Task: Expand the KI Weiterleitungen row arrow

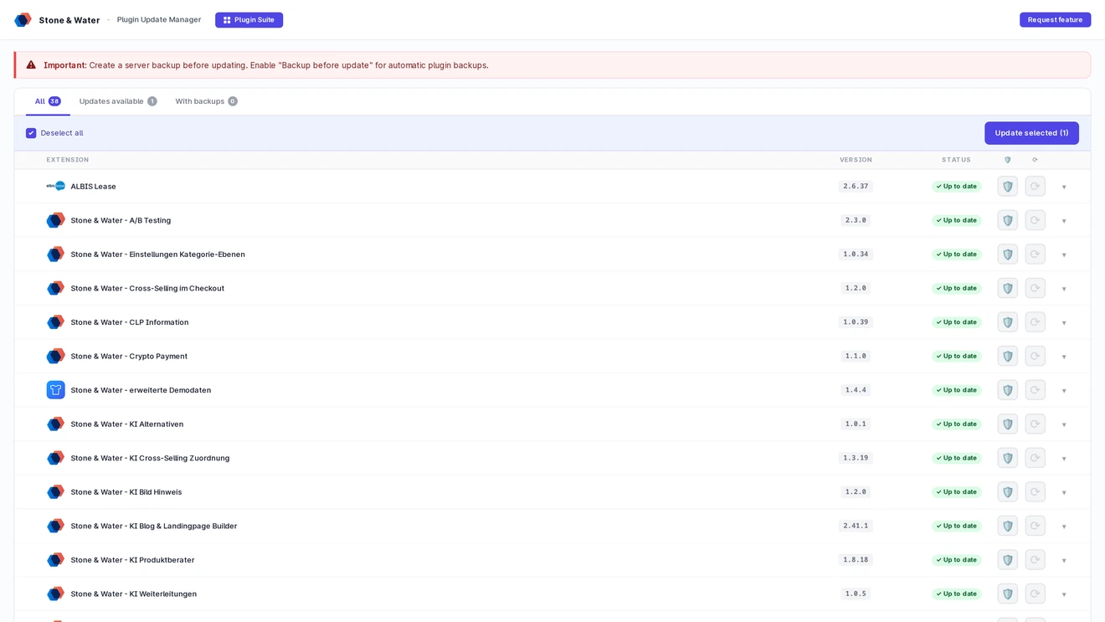Action: [1064, 594]
